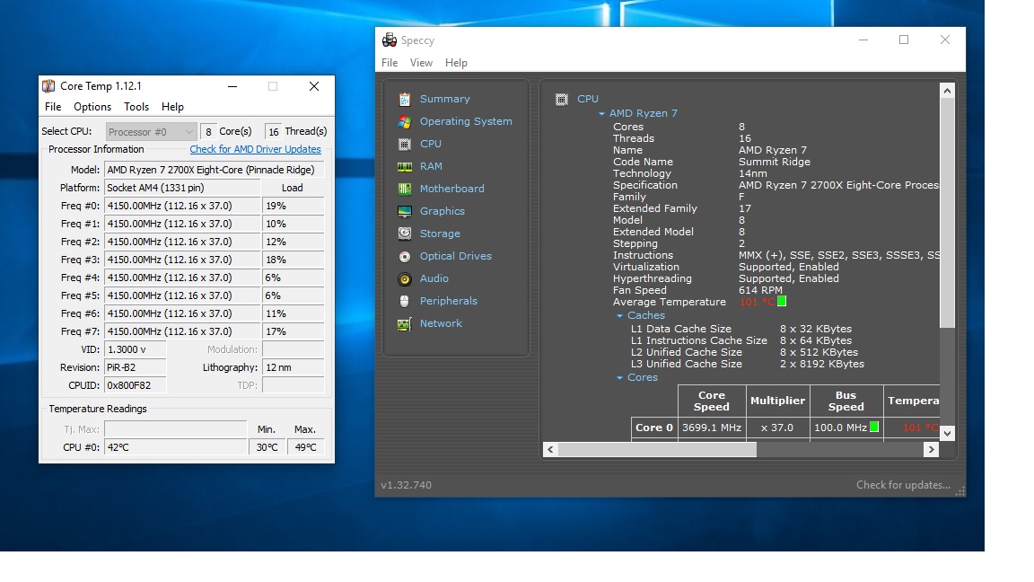The height and width of the screenshot is (582, 1034).
Task: Click the Multiplier column header
Action: click(x=777, y=401)
